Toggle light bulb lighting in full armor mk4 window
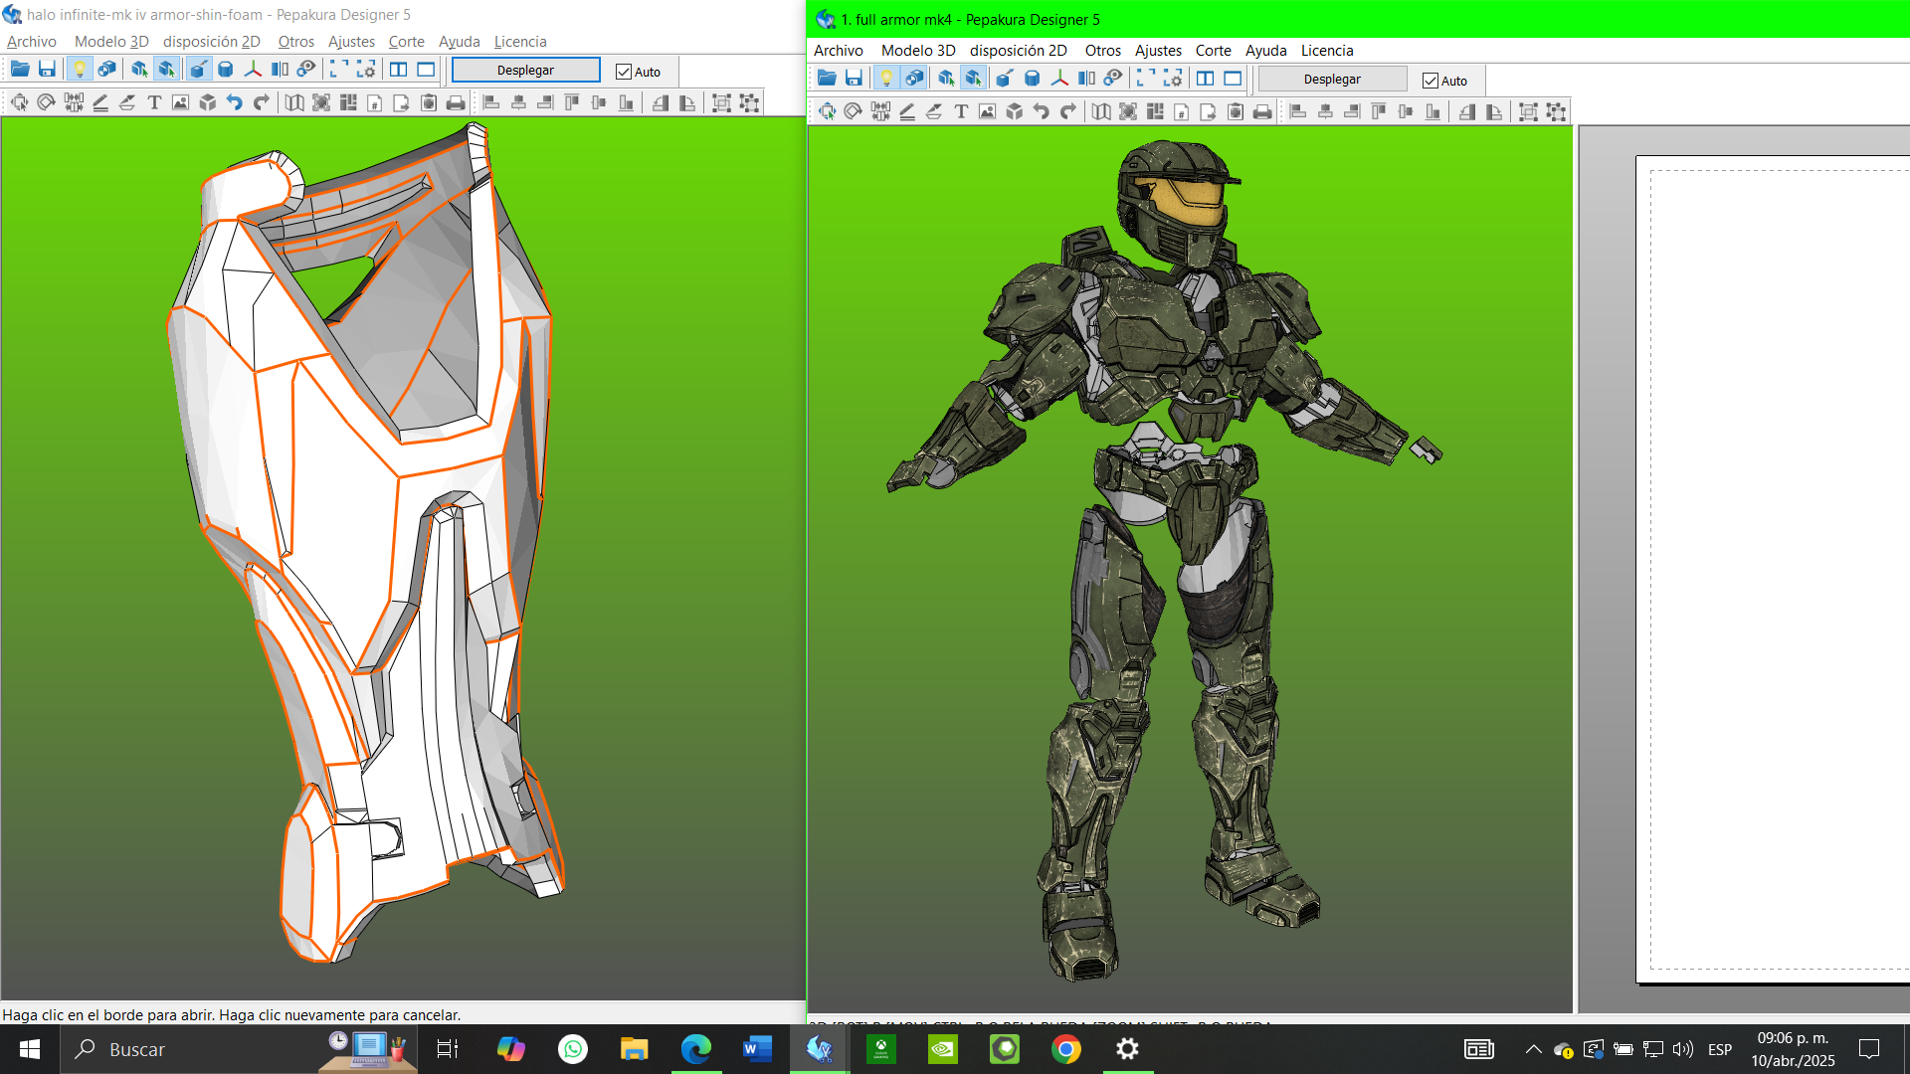The width and height of the screenshot is (1910, 1074). [886, 79]
